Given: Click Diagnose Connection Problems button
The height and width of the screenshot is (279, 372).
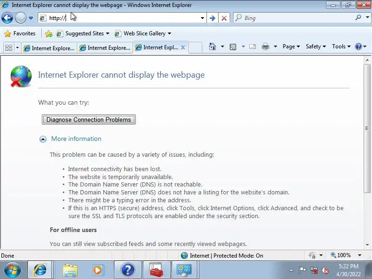Looking at the screenshot, I should [89, 120].
